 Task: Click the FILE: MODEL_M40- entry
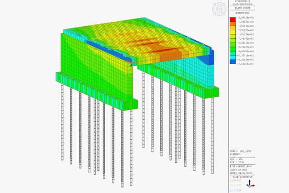(x=241, y=166)
